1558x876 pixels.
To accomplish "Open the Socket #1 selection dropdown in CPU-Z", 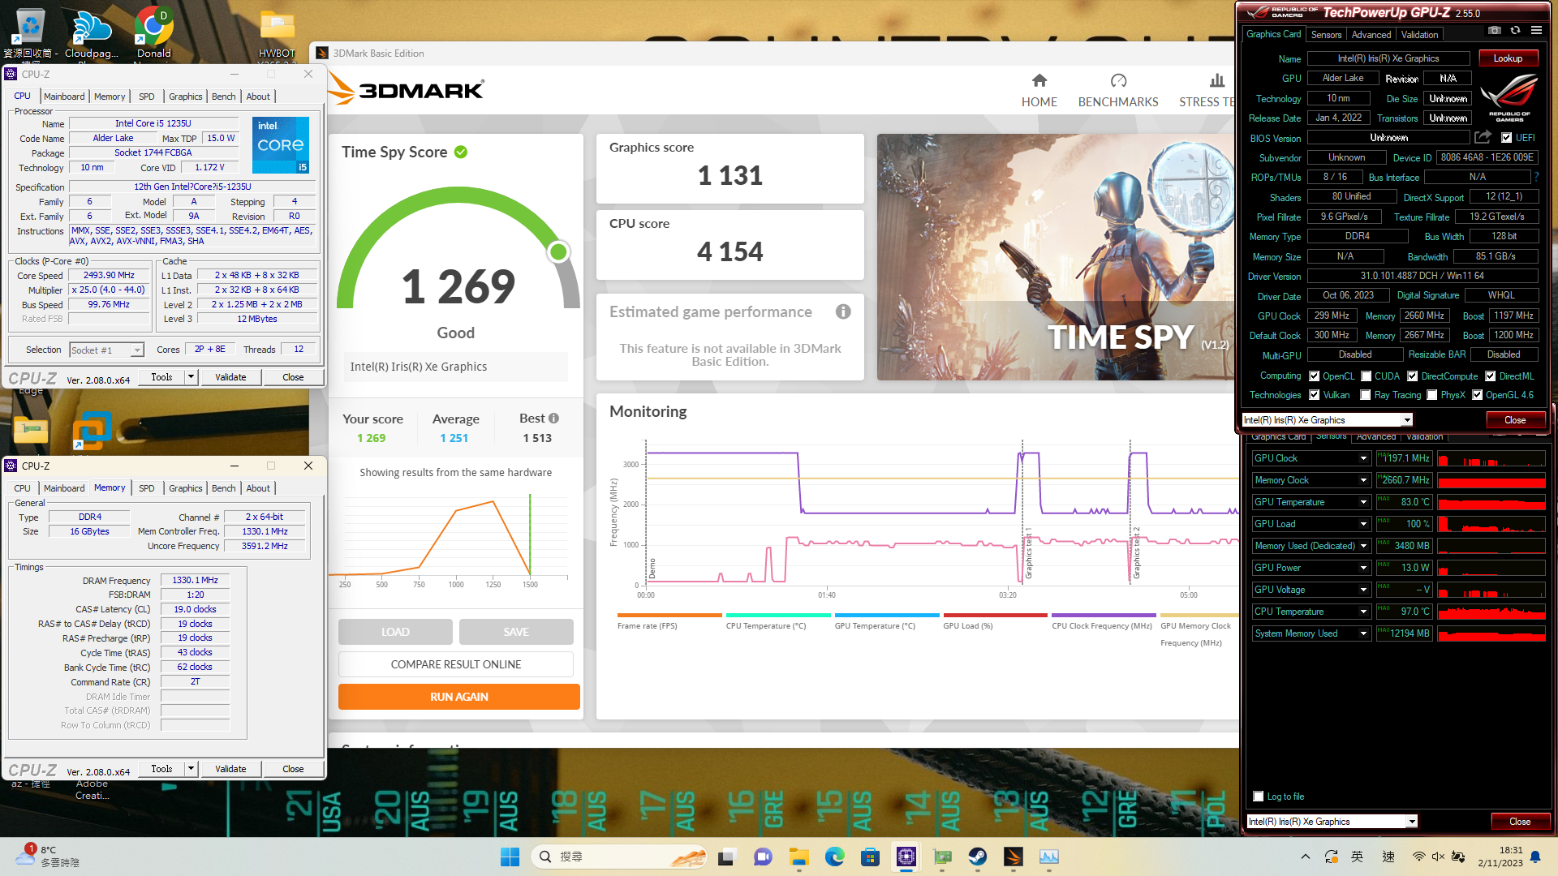I will pos(106,350).
